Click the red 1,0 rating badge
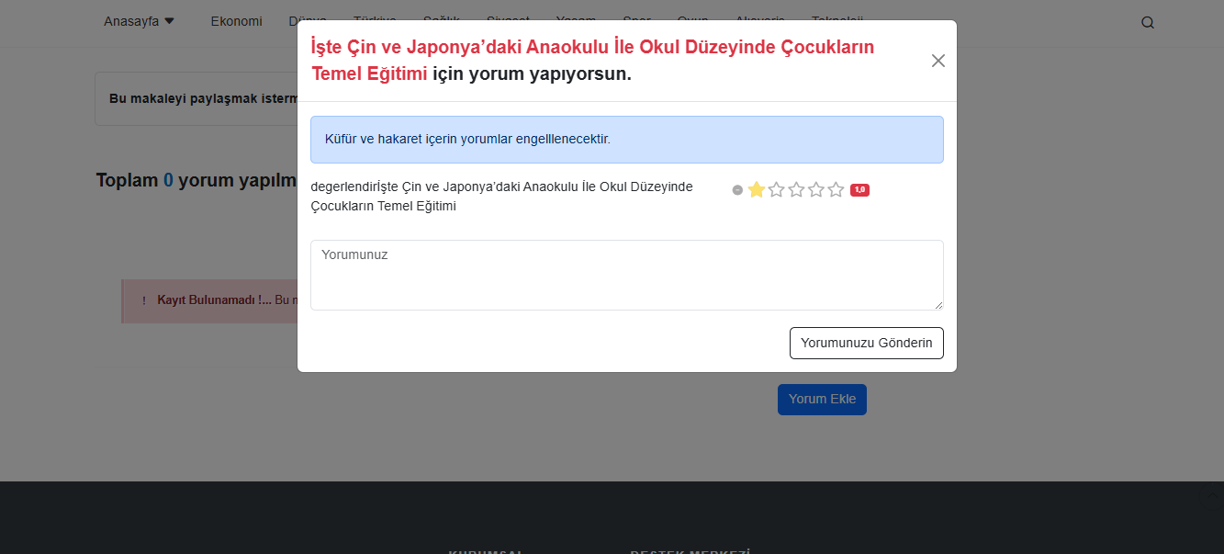The image size is (1224, 554). [x=859, y=190]
